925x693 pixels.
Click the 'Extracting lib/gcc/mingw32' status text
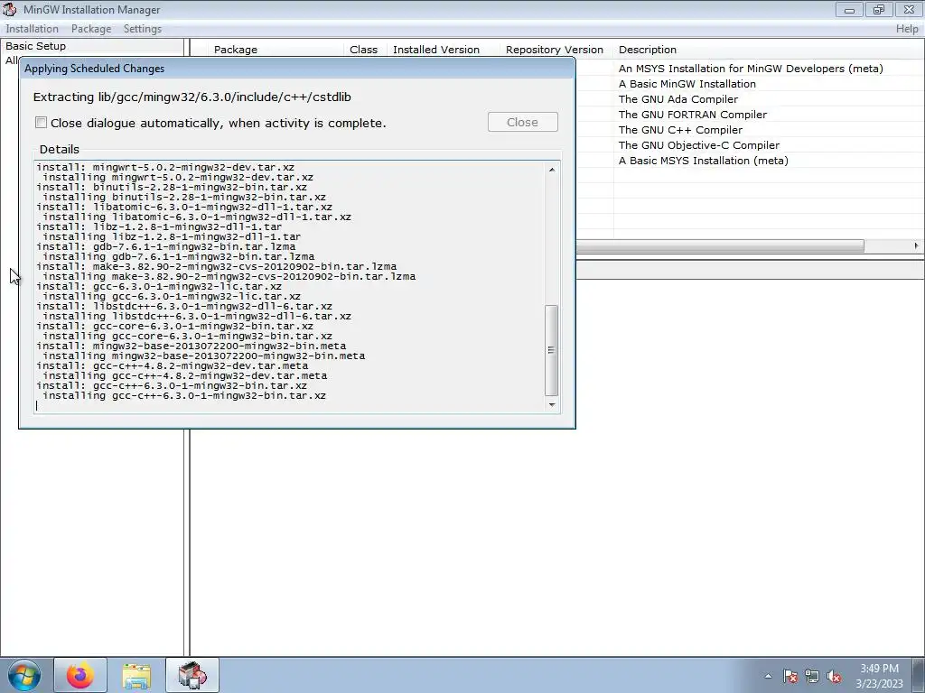(192, 97)
